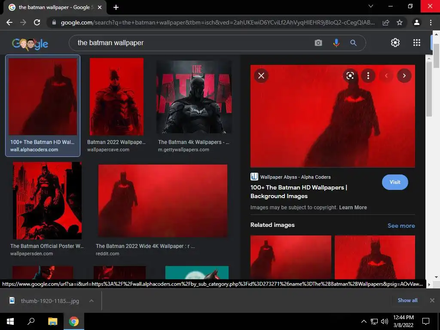Close the downloads bar
440x330 pixels.
coord(432,300)
